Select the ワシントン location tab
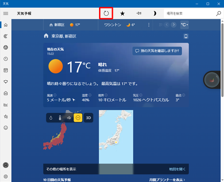 tap(120, 25)
